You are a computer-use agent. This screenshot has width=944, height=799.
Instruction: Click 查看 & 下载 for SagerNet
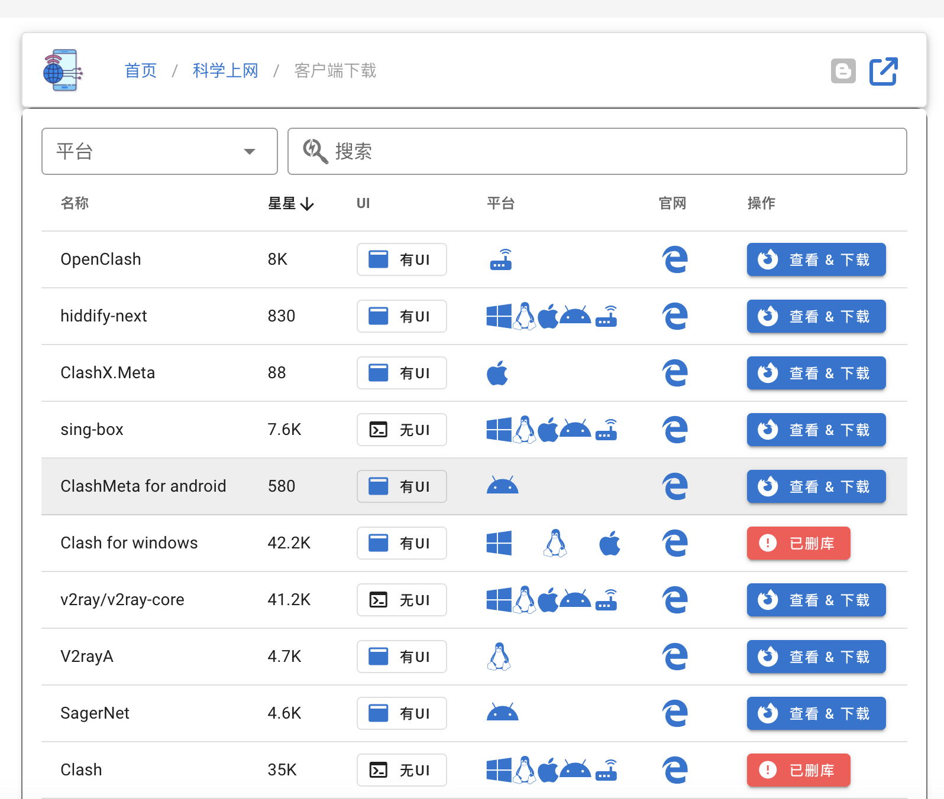coord(816,713)
